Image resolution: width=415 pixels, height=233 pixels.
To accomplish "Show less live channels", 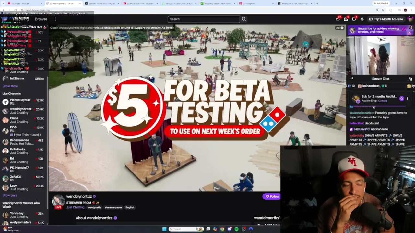I will (x=10, y=195).
